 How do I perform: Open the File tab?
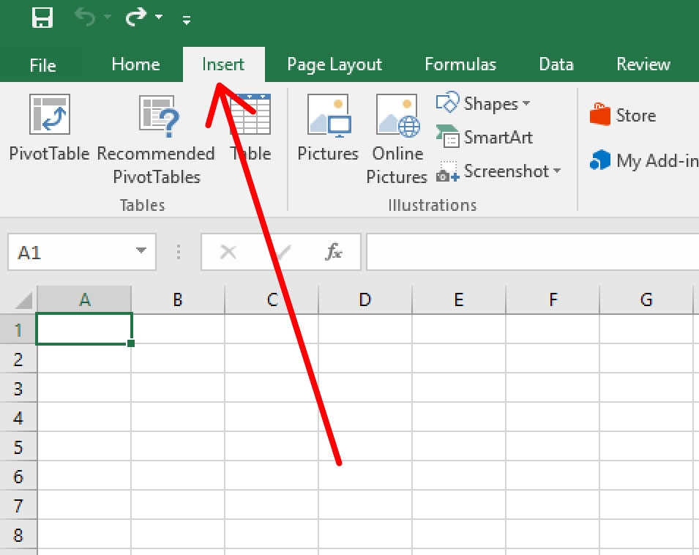tap(42, 65)
